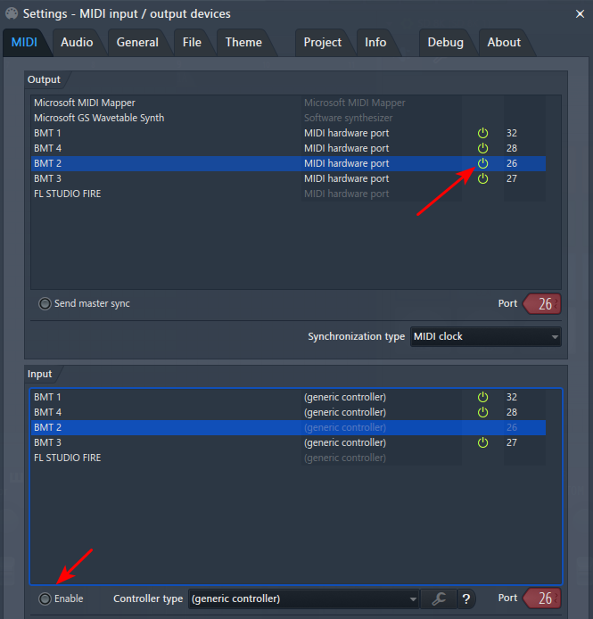Click the output Port number 26 field

pos(543,304)
